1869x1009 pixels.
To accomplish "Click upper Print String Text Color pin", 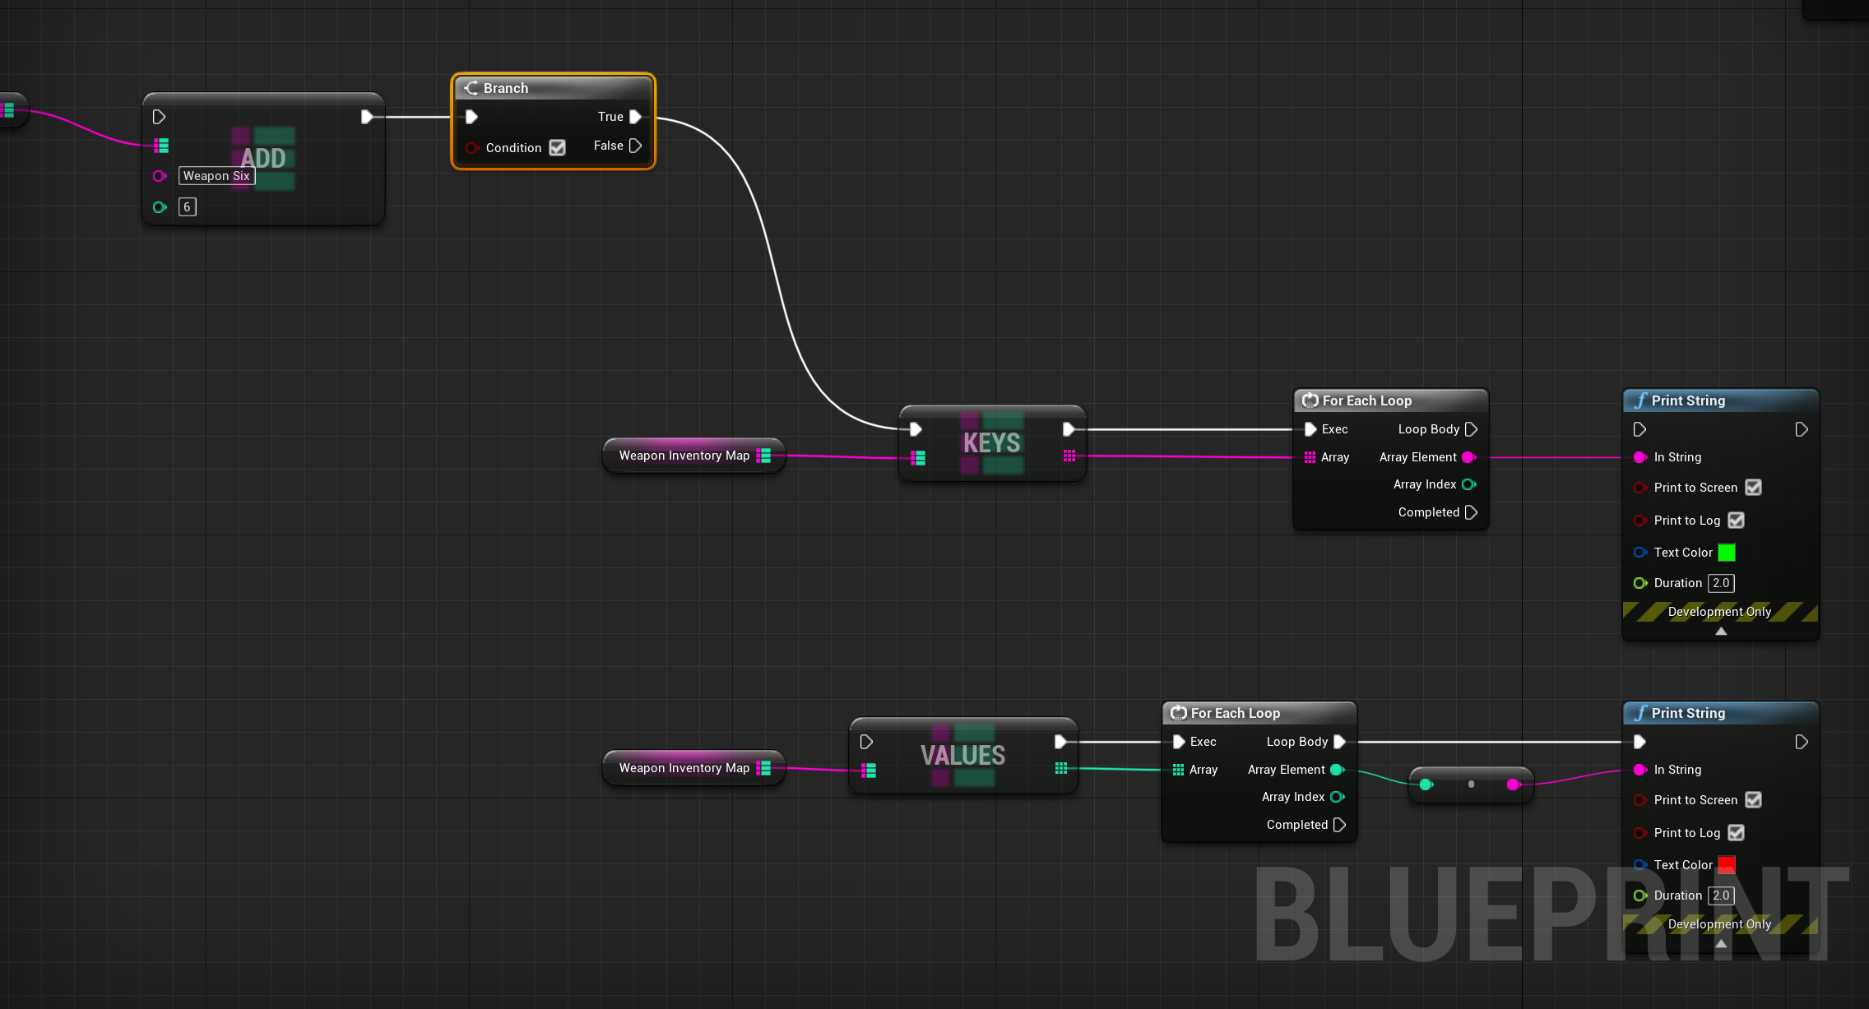I will tap(1639, 553).
